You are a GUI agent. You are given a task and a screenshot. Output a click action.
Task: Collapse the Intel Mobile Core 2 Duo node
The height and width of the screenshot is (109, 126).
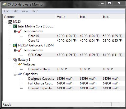tap(10, 27)
